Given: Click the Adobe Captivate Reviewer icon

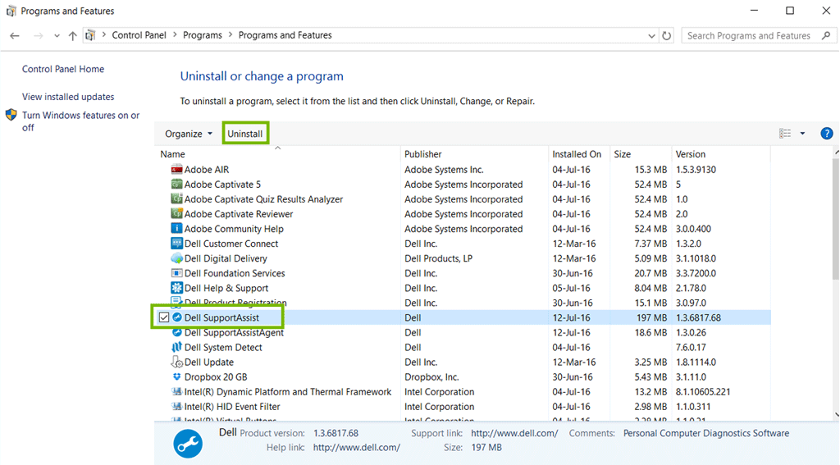Looking at the screenshot, I should [x=176, y=214].
